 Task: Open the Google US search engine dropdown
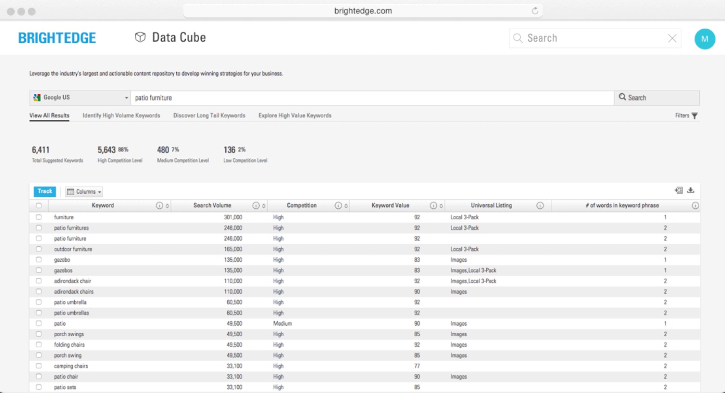pos(80,98)
